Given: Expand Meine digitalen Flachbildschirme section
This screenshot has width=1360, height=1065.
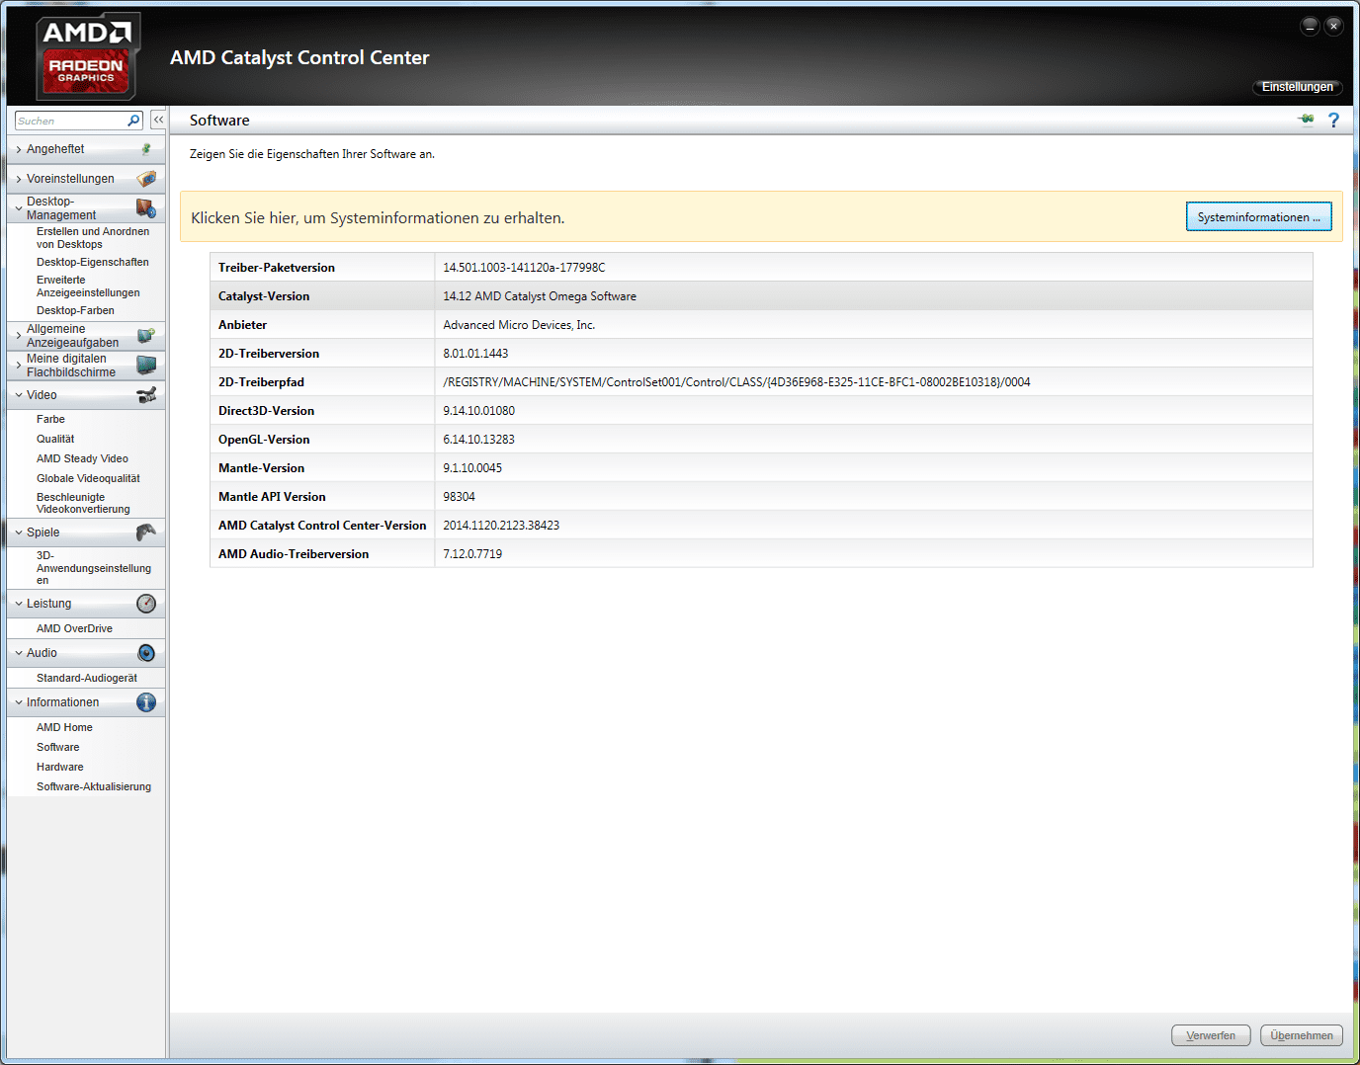Looking at the screenshot, I should [x=19, y=366].
